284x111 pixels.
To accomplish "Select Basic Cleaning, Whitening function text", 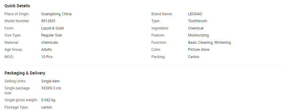I will tap(209, 43).
